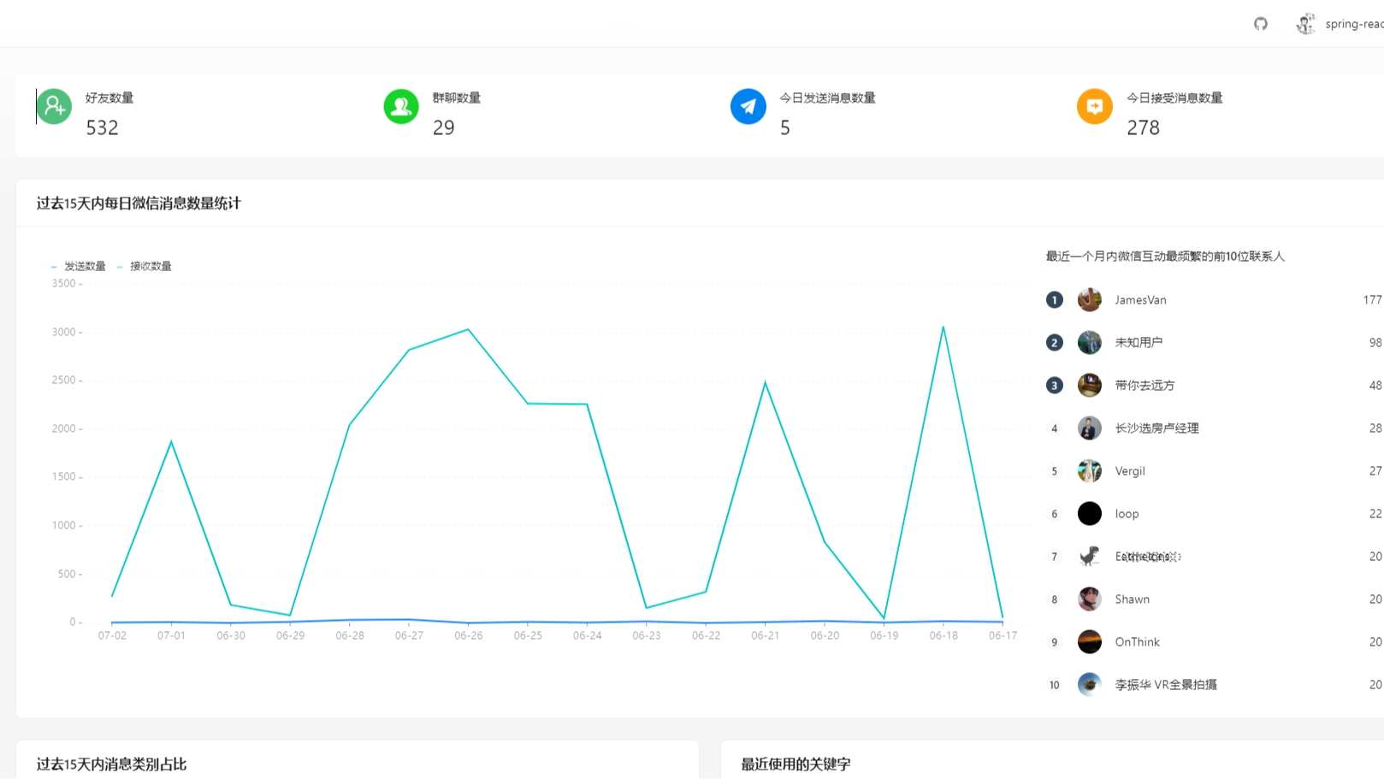Click the 06-23 x-axis date label

pos(647,635)
